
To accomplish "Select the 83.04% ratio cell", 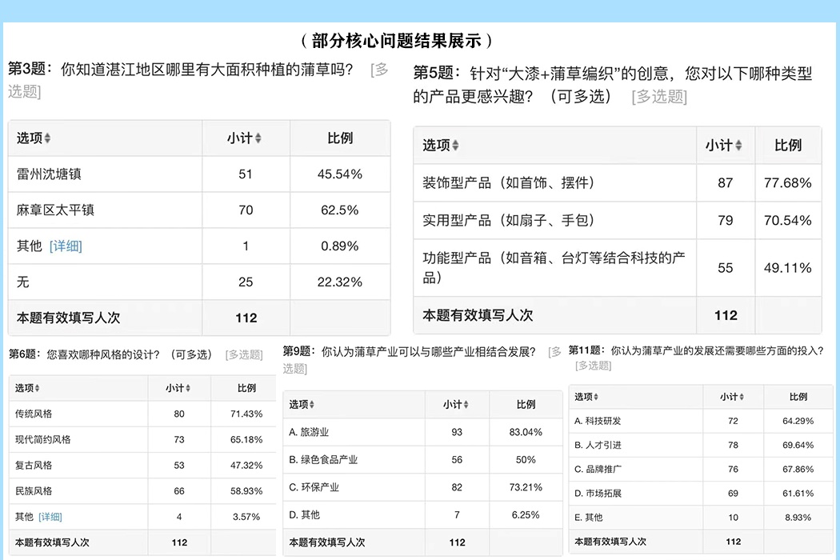I will point(526,432).
